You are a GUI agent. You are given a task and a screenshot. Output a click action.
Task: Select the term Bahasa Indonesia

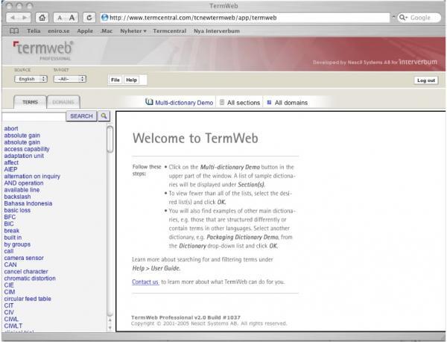28,203
